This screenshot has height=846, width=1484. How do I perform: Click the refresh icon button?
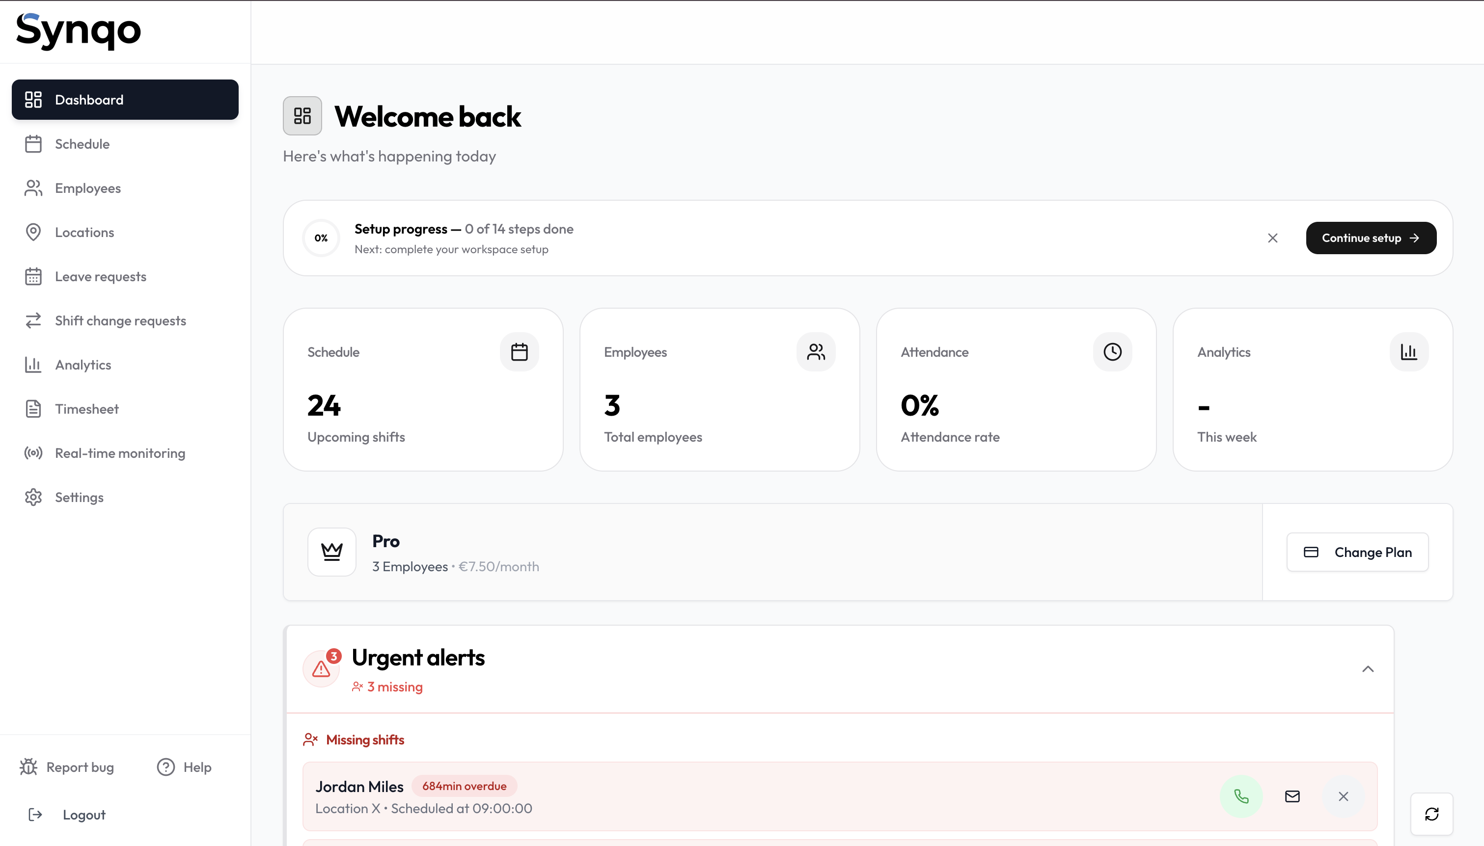1431,814
